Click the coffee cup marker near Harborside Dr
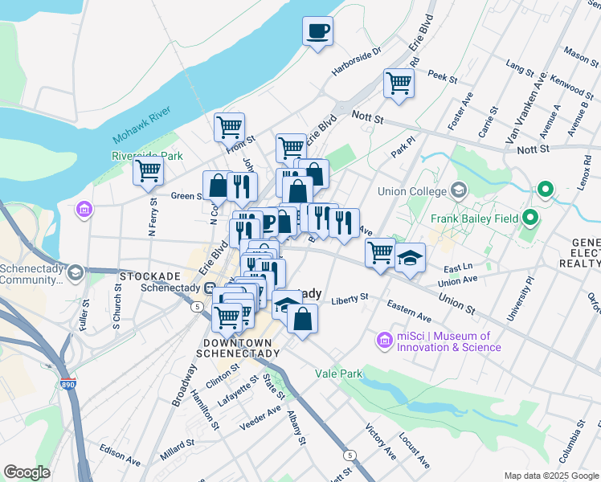The image size is (601, 482). click(x=317, y=32)
